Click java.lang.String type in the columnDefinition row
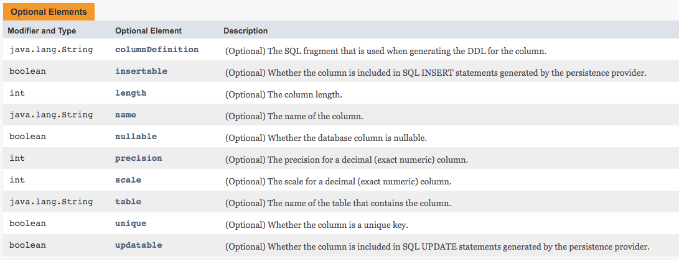The image size is (679, 267). coord(51,50)
